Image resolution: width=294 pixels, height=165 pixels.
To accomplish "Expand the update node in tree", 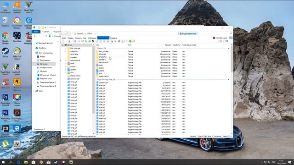I will tap(66, 70).
